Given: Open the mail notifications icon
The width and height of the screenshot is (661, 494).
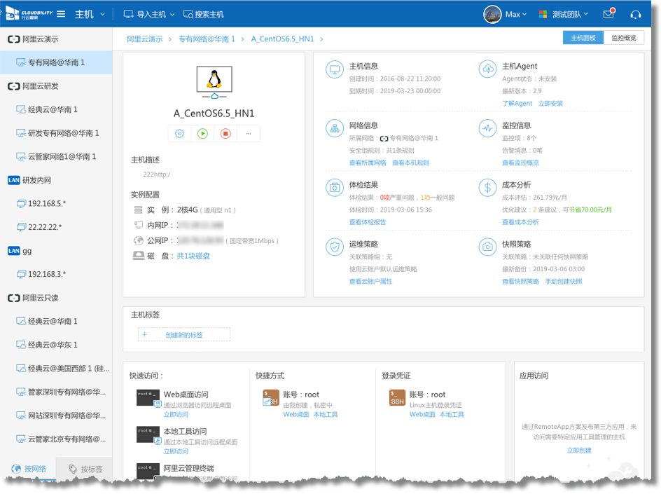Looking at the screenshot, I should (x=608, y=14).
